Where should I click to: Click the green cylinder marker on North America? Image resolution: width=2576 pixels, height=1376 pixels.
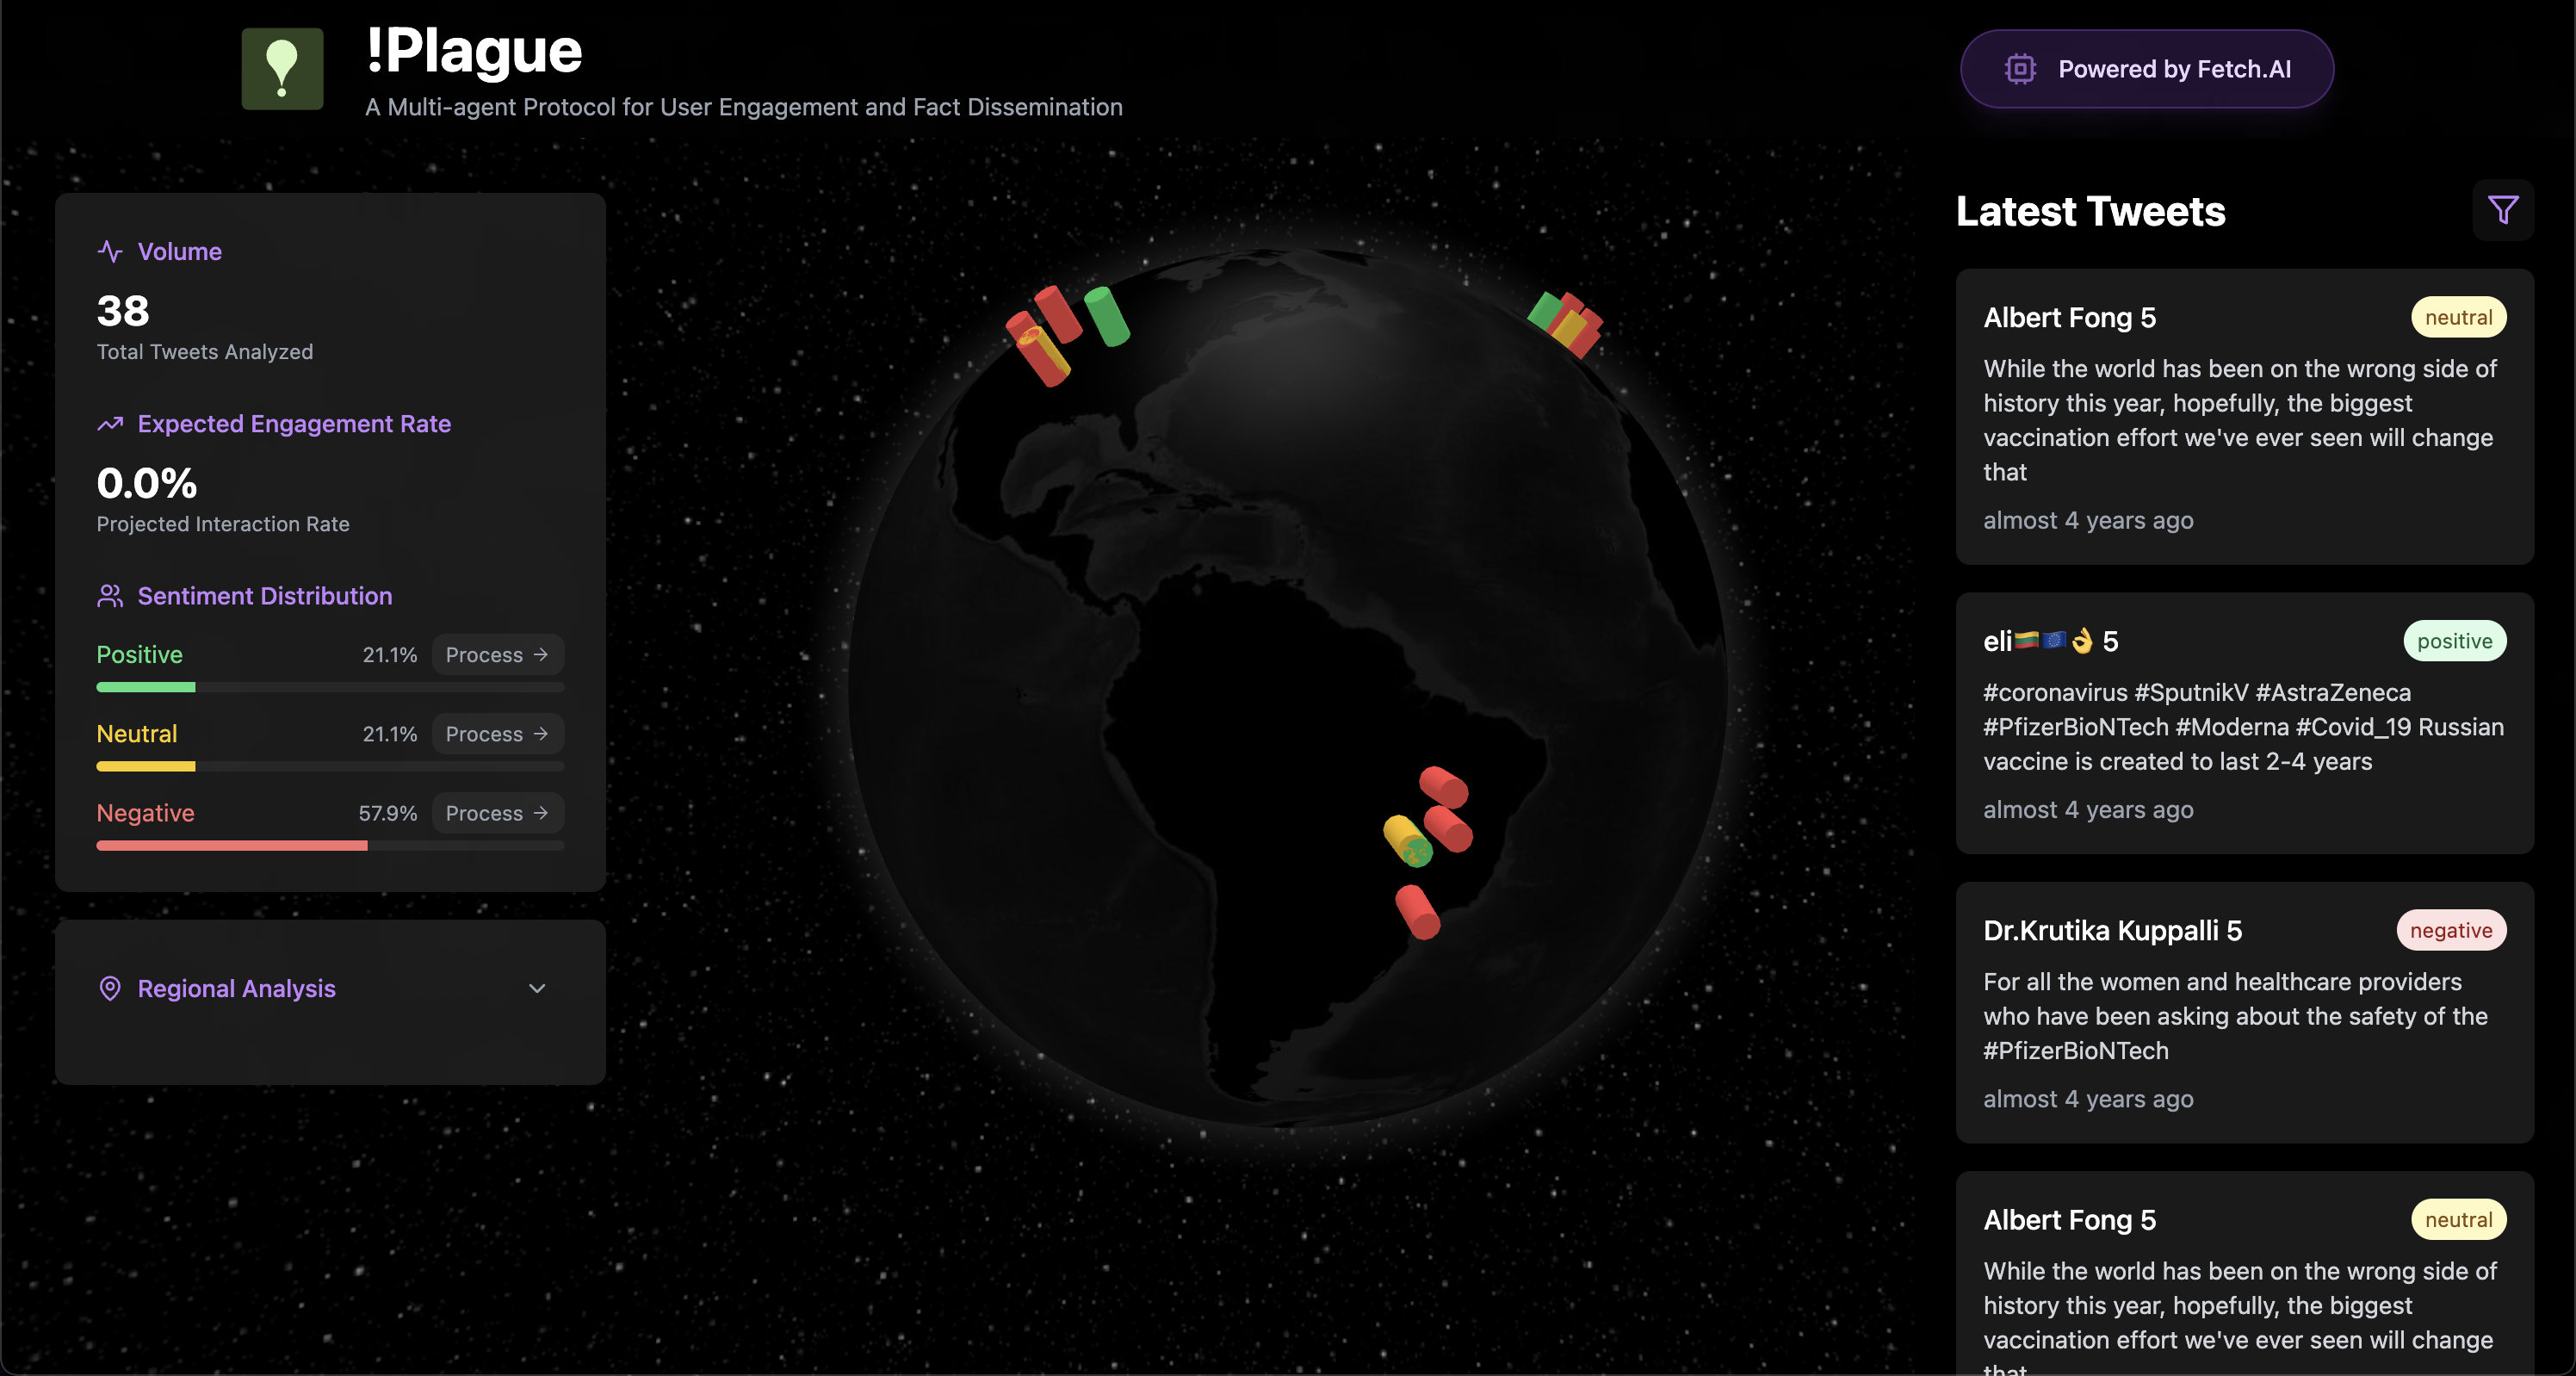point(1108,316)
